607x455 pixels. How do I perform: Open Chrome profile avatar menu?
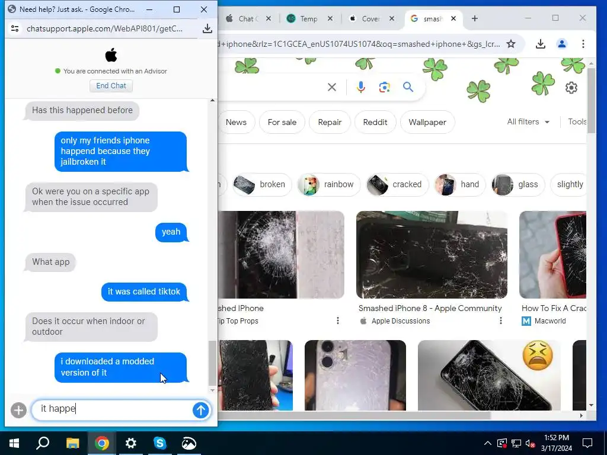(x=562, y=44)
